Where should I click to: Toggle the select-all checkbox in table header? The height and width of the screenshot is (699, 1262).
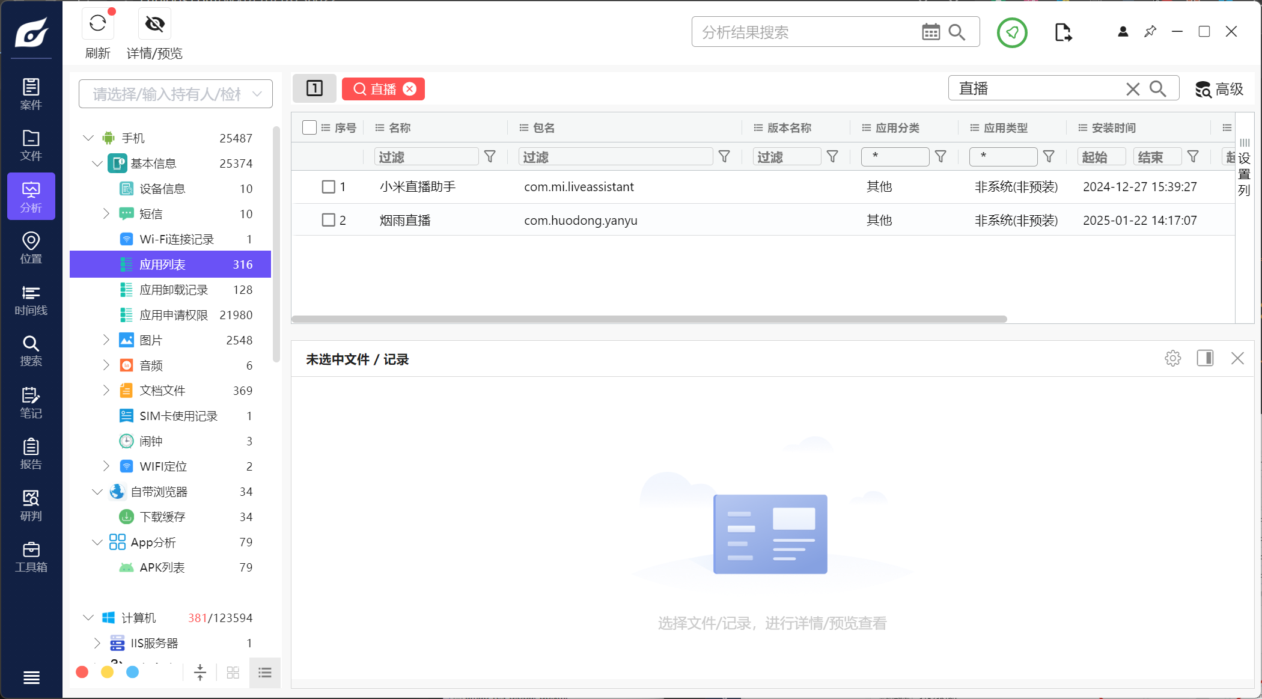coord(309,127)
